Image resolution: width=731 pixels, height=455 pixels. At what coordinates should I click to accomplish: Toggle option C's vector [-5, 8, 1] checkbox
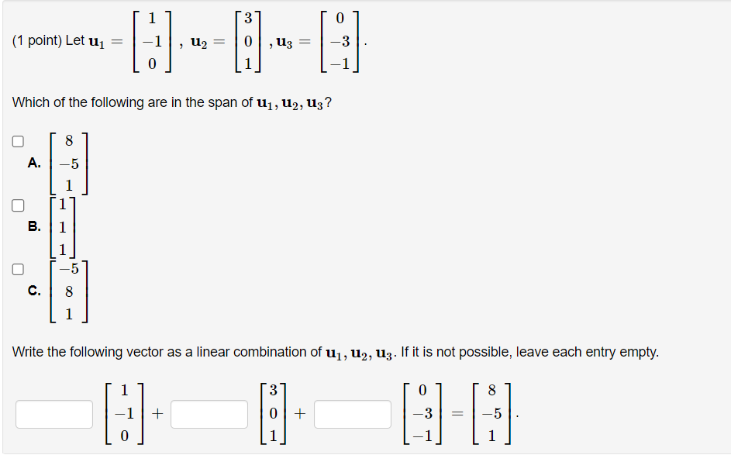(x=17, y=269)
